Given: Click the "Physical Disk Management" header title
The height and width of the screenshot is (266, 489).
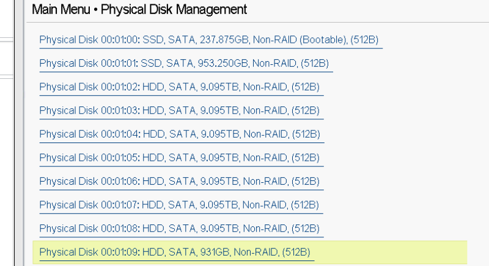Looking at the screenshot, I should click(x=174, y=9).
